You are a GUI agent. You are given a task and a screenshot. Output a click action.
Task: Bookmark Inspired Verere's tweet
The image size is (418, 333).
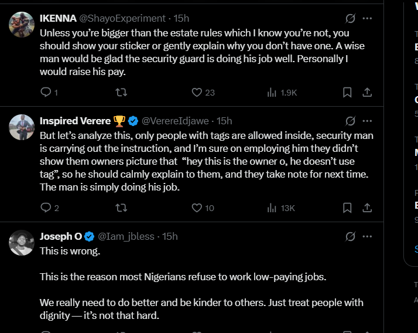coord(347,208)
